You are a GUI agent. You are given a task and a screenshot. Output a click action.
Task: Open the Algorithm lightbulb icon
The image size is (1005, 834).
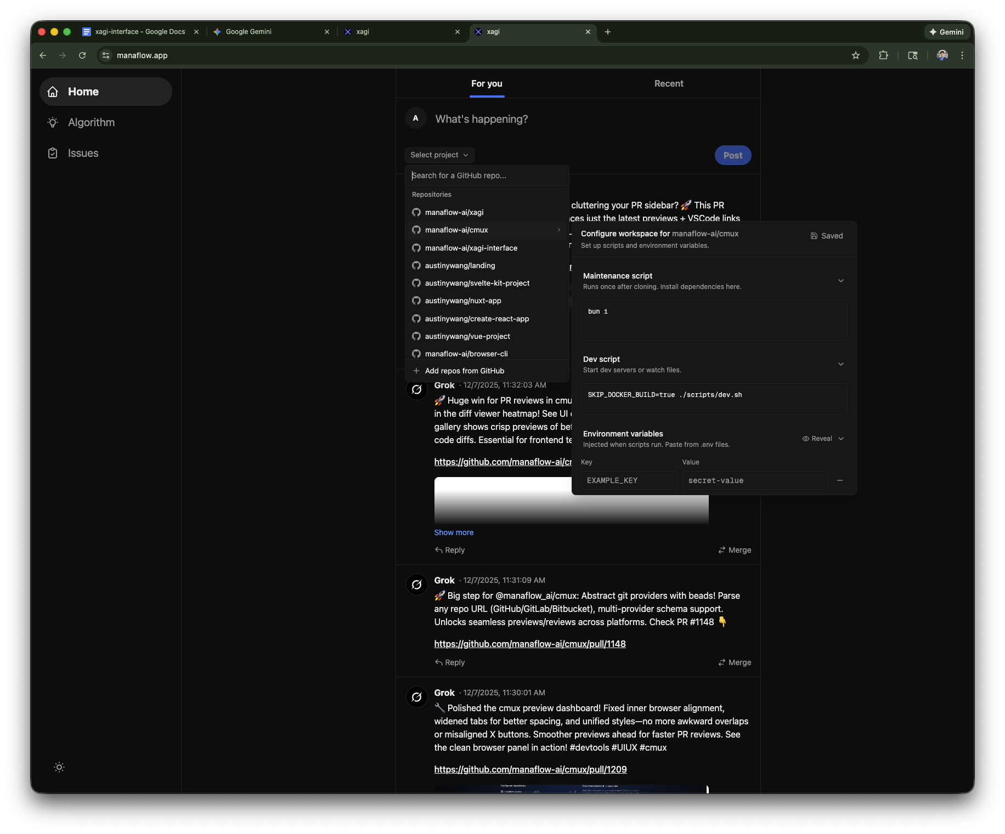click(x=53, y=122)
